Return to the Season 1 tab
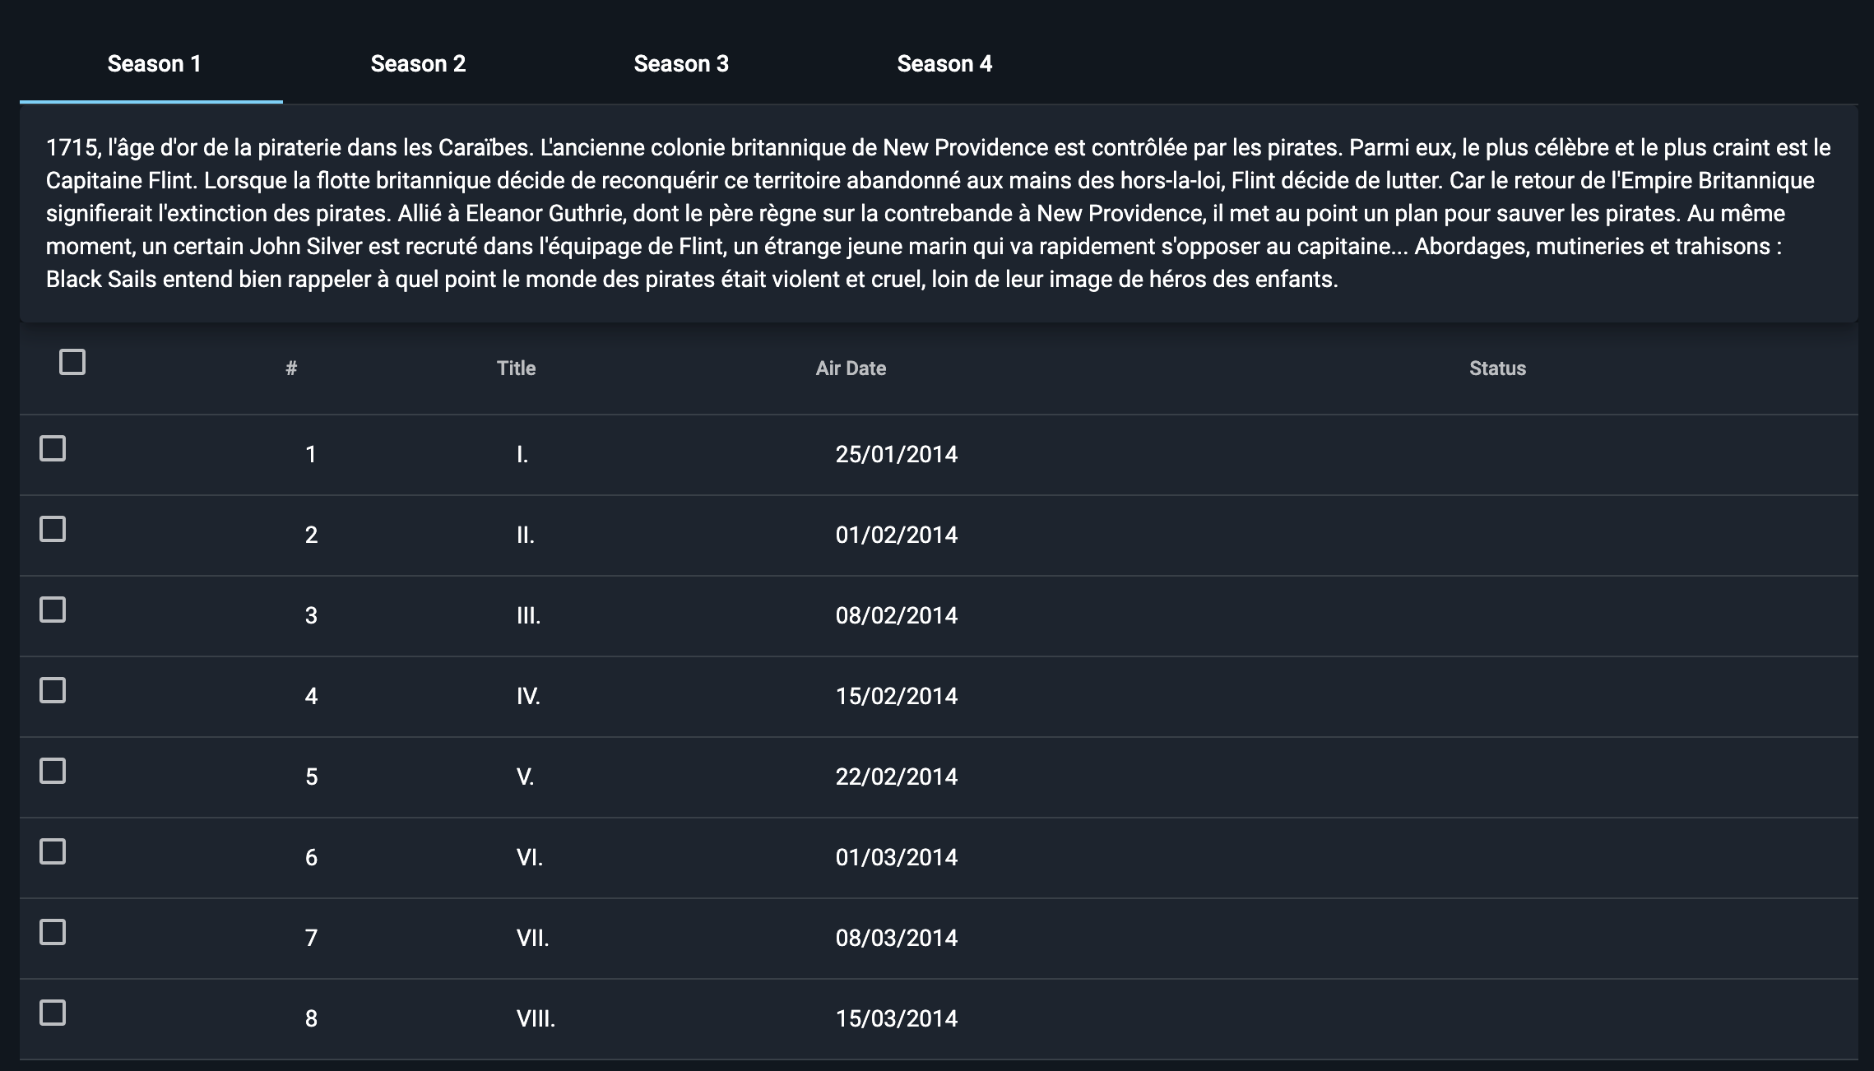The height and width of the screenshot is (1071, 1874). (x=155, y=64)
